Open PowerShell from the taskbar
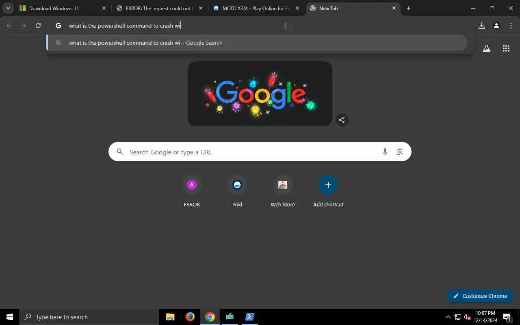The width and height of the screenshot is (520, 325). [249, 317]
